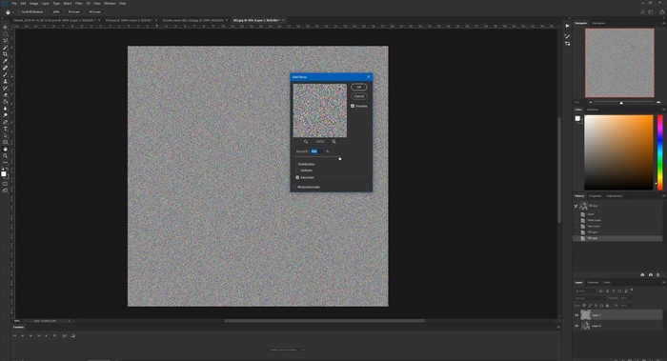Image resolution: width=667 pixels, height=361 pixels.
Task: Click OK in Add Noise dialog
Action: (359, 88)
